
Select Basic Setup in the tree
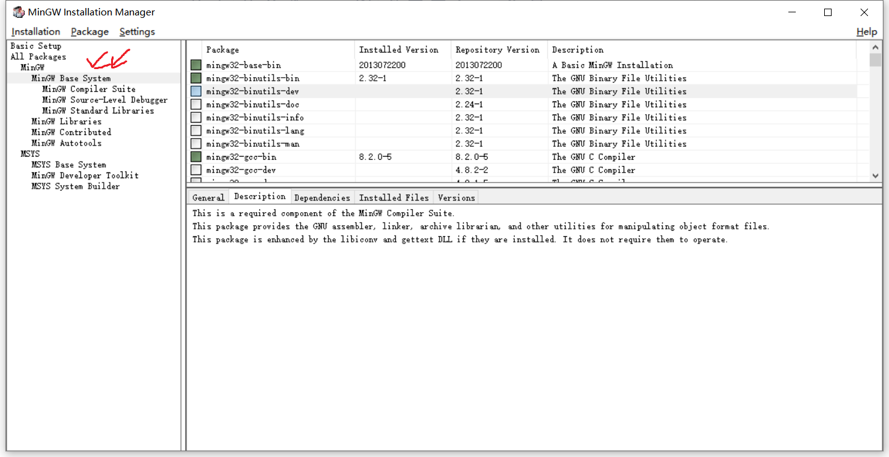tap(36, 46)
